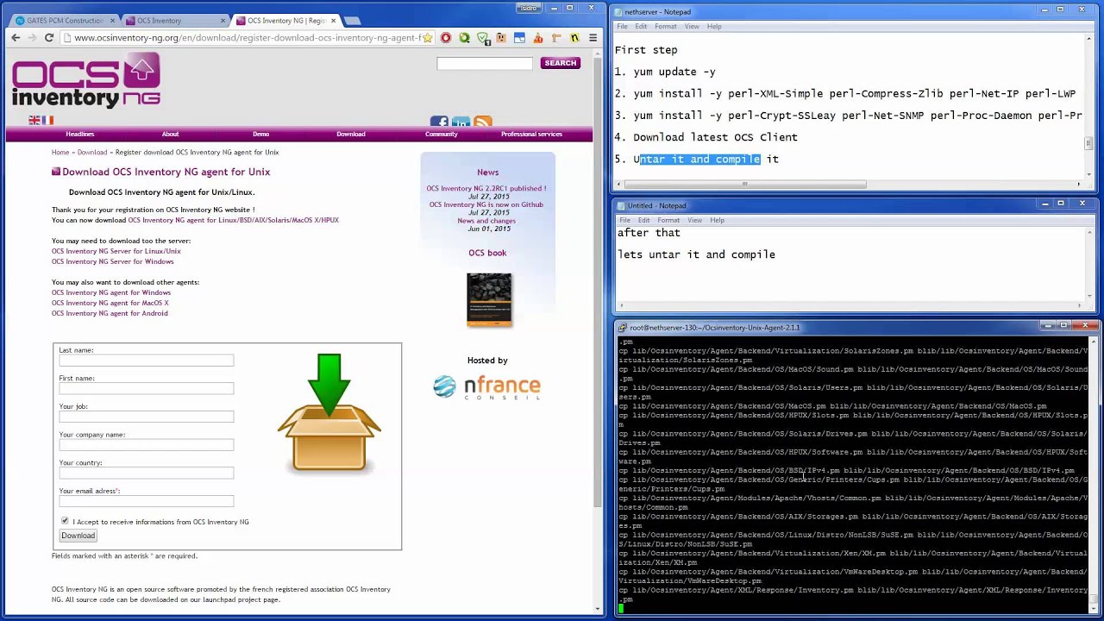Click the nfrance Conseil host logo
The width and height of the screenshot is (1104, 621).
point(487,387)
